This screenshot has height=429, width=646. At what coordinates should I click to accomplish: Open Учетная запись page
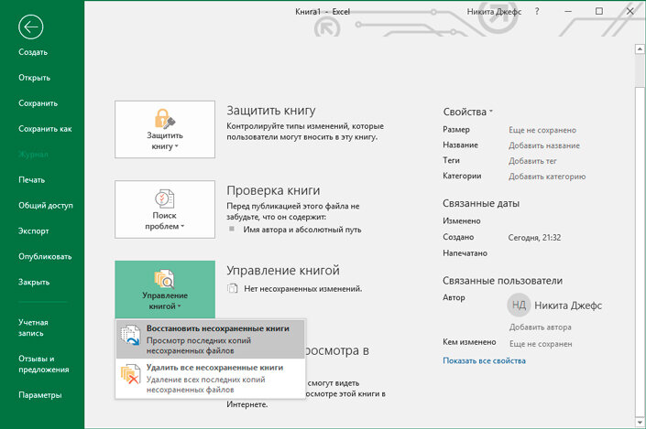[33, 327]
